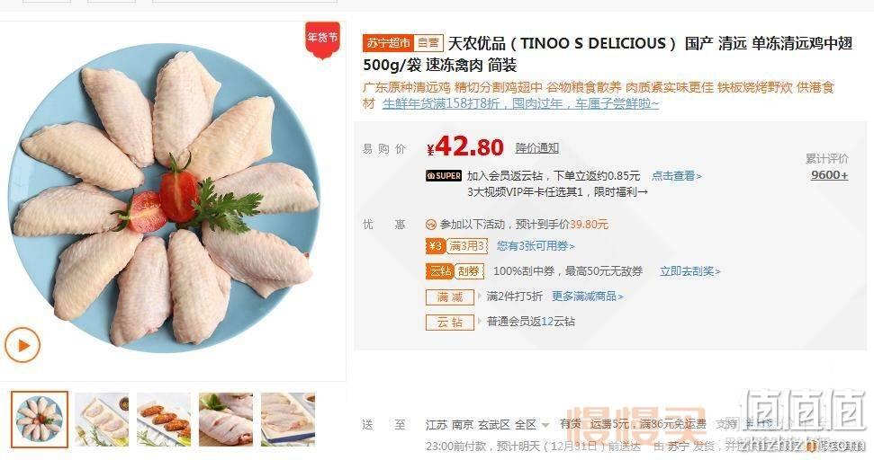874x460 pixels.
Task: Click 降价通知 price drop alert link
Action: tap(536, 148)
